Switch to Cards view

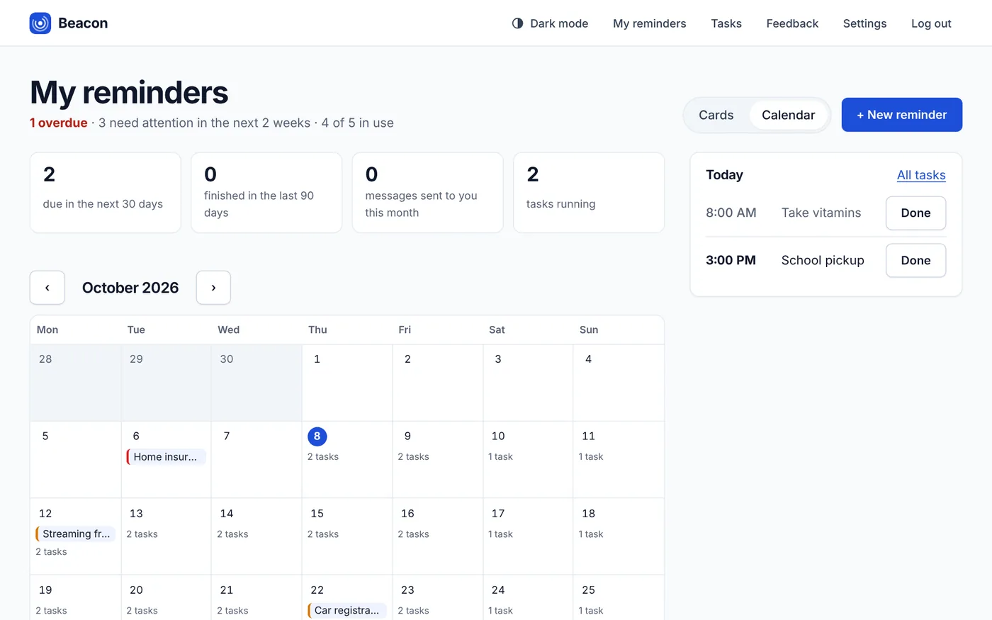click(x=716, y=115)
